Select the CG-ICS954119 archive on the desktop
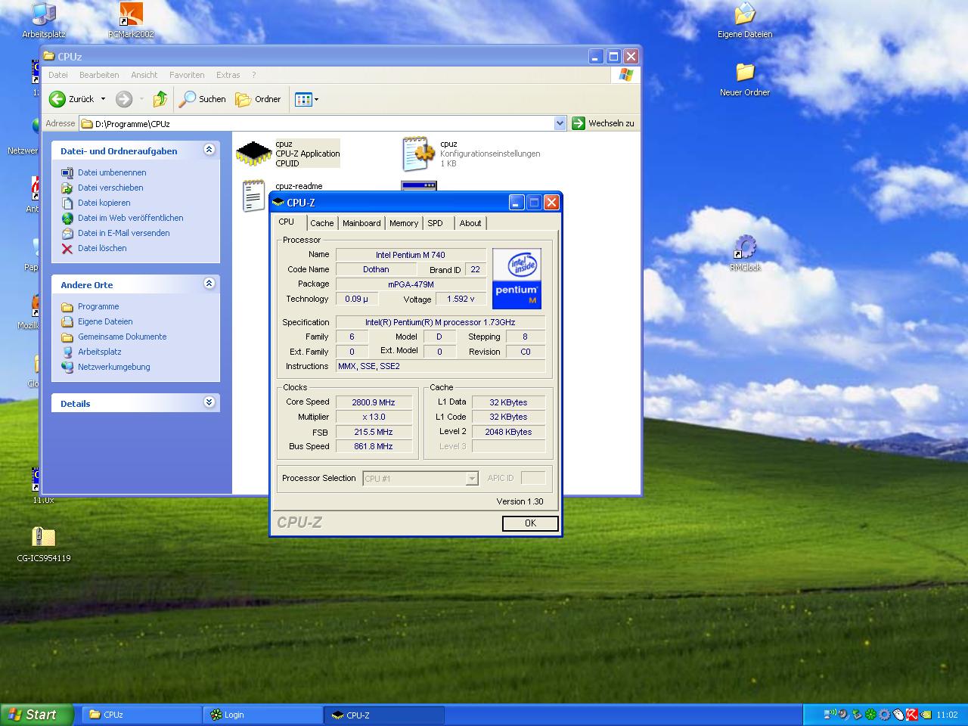Image resolution: width=968 pixels, height=726 pixels. pos(44,544)
